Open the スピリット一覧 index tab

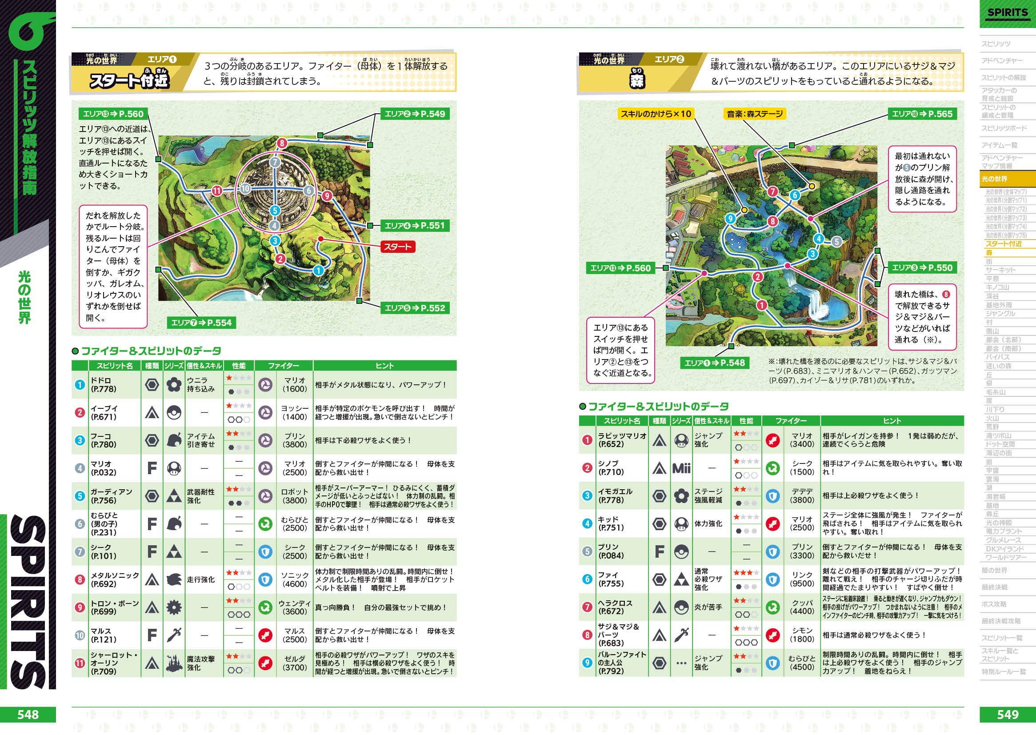[x=1002, y=638]
